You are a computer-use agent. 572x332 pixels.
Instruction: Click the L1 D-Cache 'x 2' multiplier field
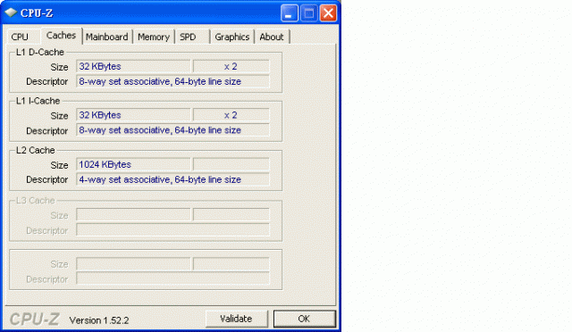(x=231, y=66)
